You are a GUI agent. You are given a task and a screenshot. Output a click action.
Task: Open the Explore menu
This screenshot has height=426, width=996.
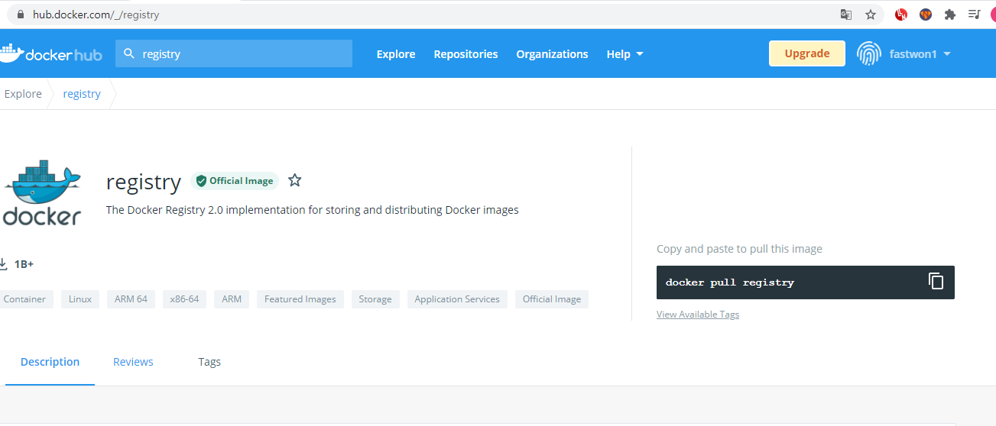tap(396, 54)
